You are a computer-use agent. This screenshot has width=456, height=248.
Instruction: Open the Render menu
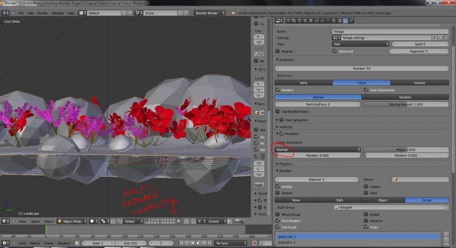tap(42, 13)
